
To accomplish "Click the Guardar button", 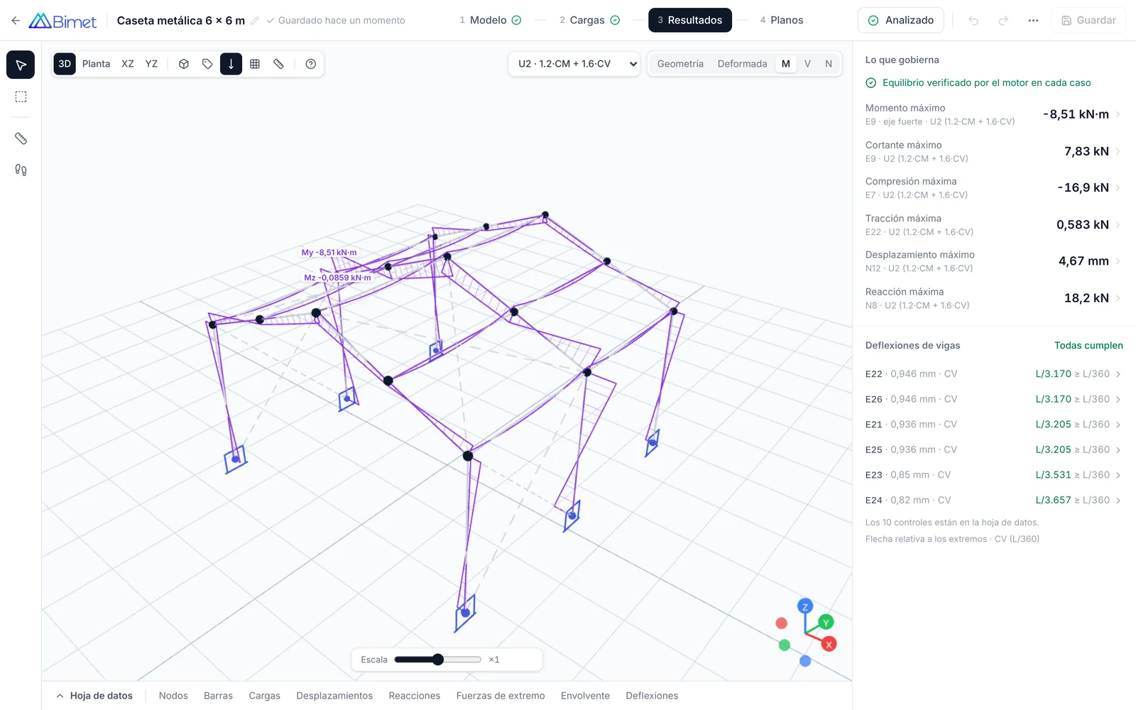I will click(1088, 21).
